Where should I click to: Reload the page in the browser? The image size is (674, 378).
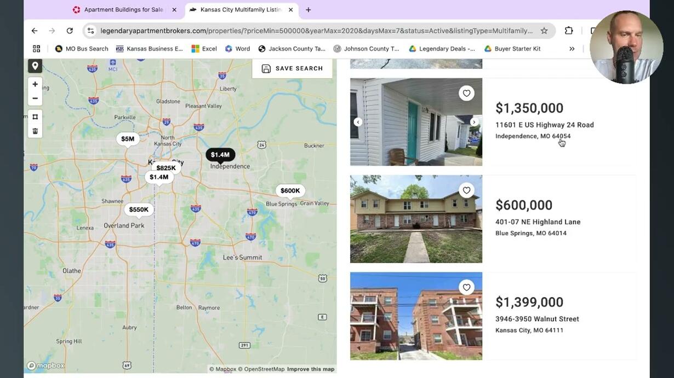click(70, 31)
